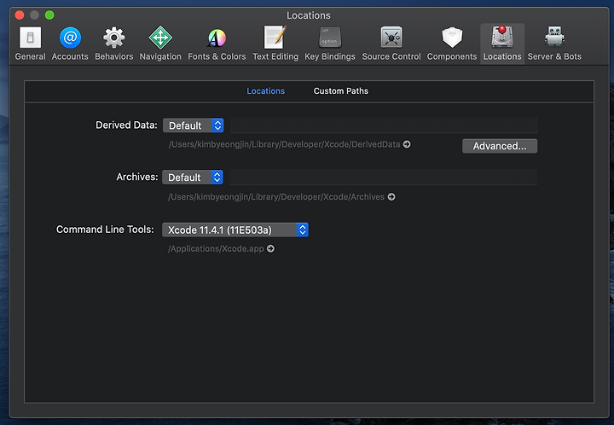Open Command Line Tools Xcode dropdown
The image size is (614, 425).
235,230
